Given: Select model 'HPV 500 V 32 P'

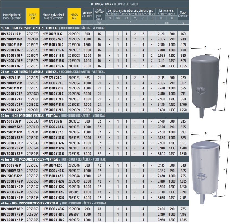Looking at the screenshot, I should pyautogui.click(x=11, y=121).
